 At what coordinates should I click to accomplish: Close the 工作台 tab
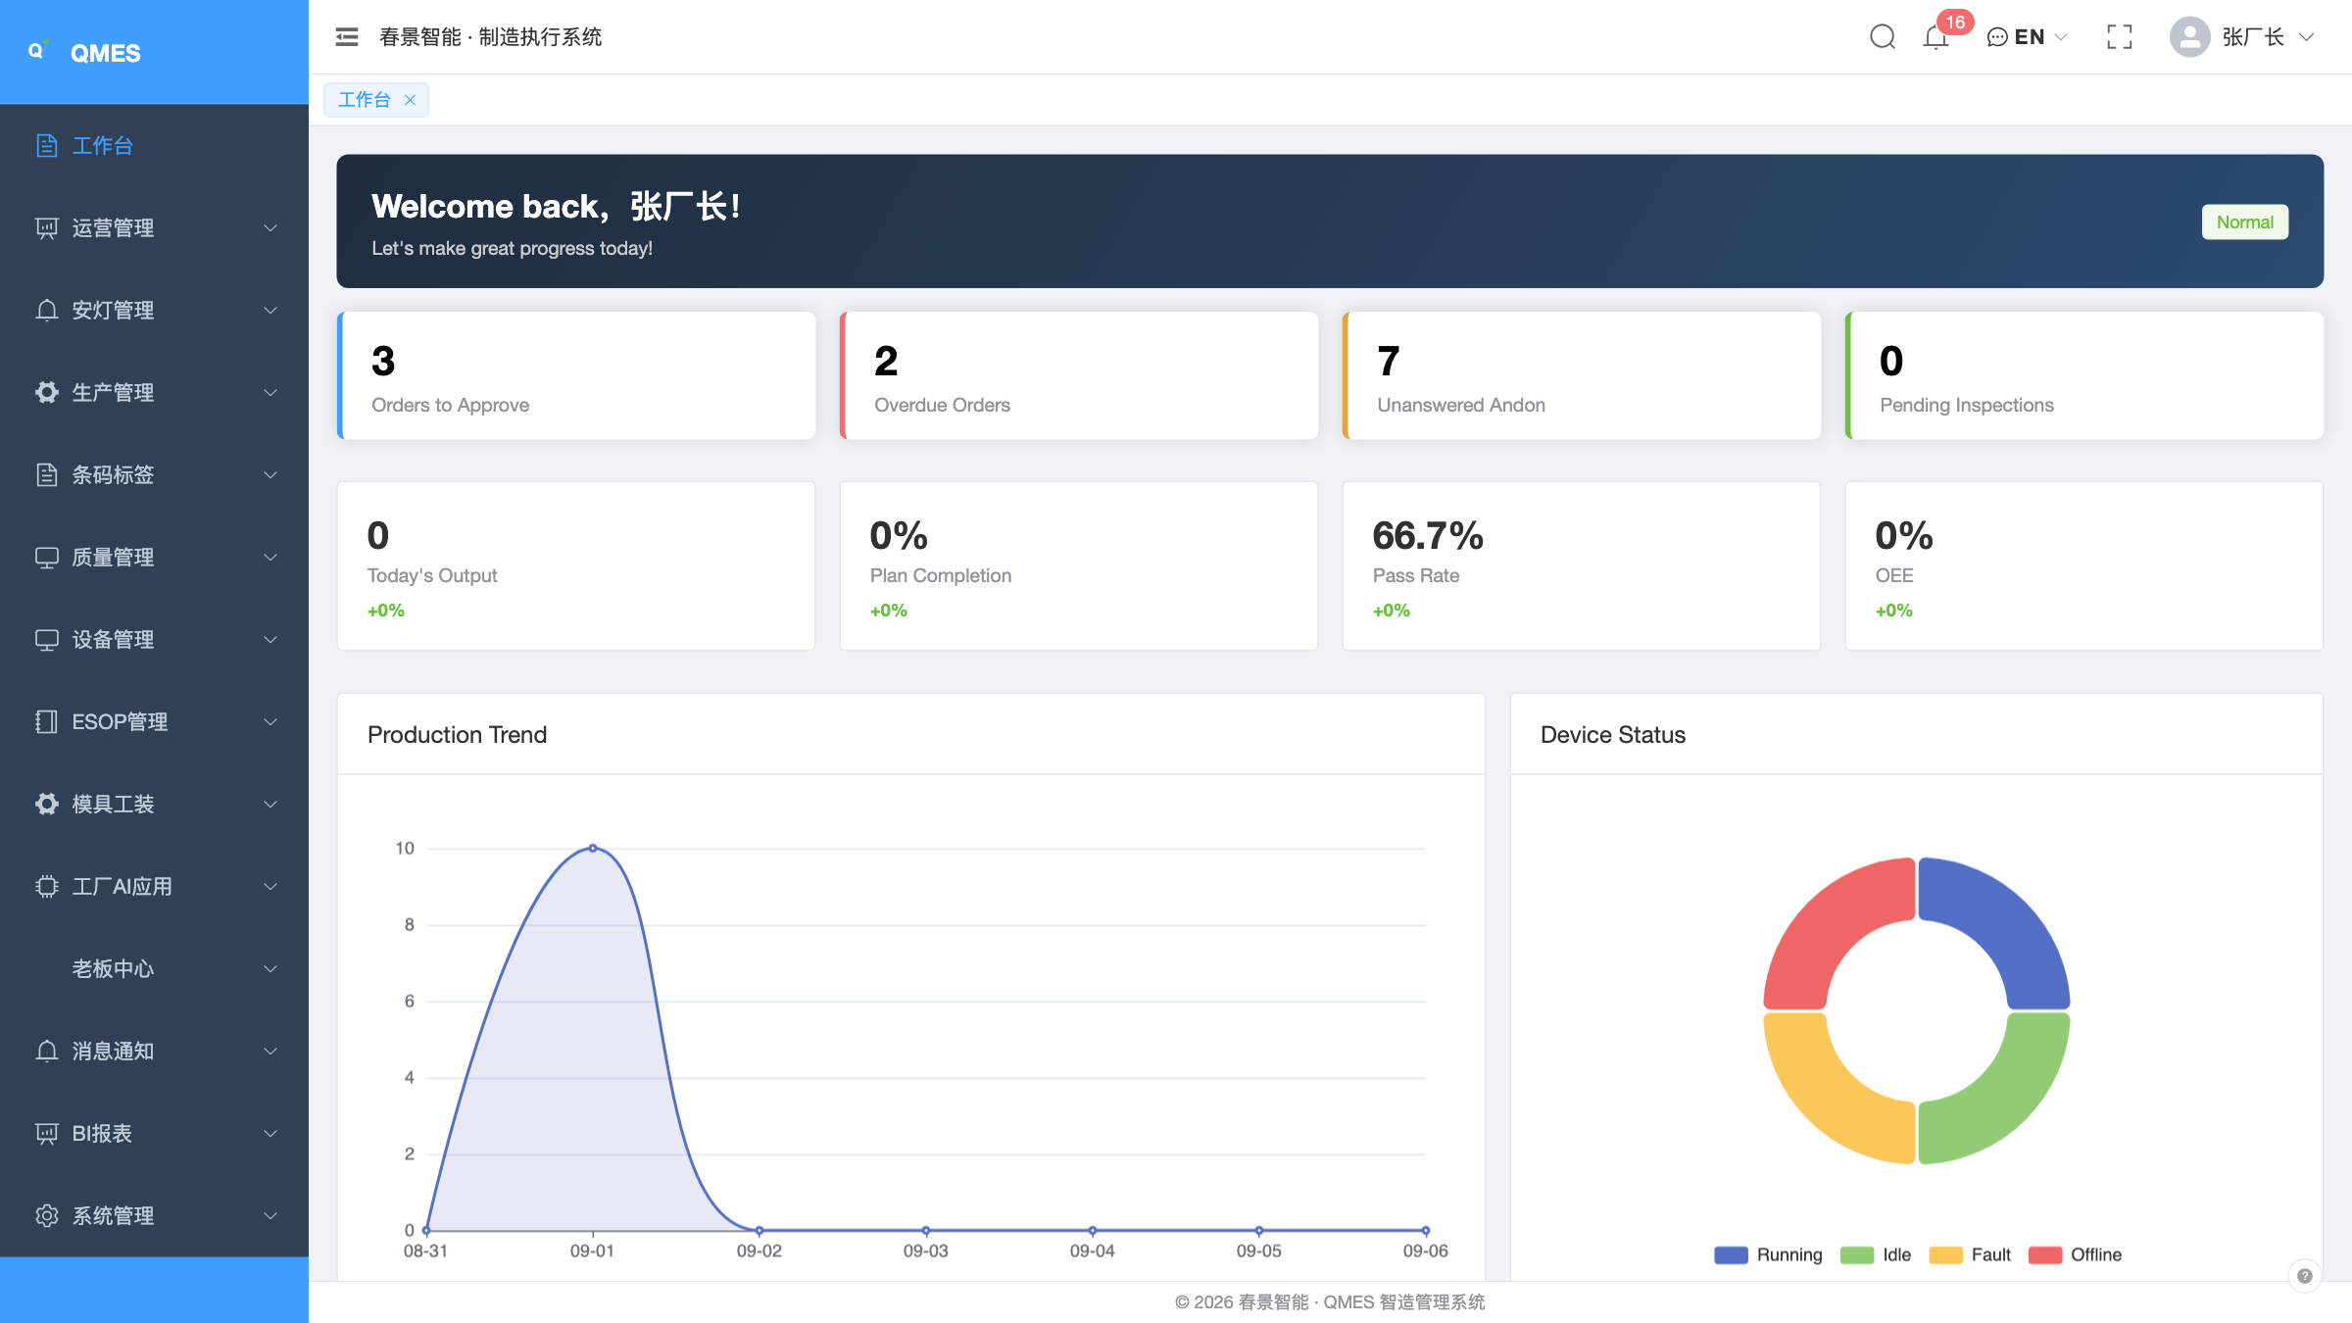pyautogui.click(x=411, y=100)
